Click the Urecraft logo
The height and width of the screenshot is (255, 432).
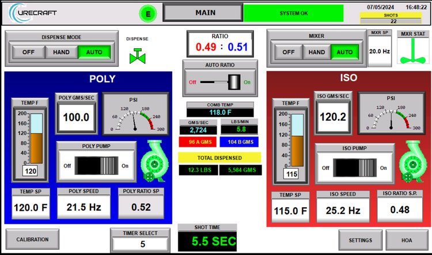(32, 13)
